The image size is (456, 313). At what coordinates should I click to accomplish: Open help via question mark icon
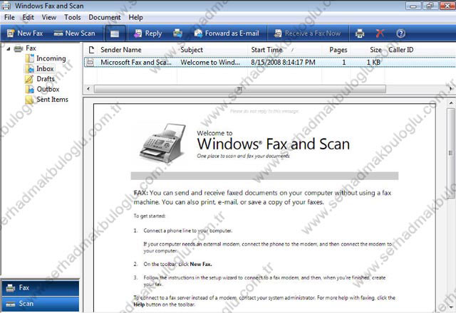[x=400, y=33]
